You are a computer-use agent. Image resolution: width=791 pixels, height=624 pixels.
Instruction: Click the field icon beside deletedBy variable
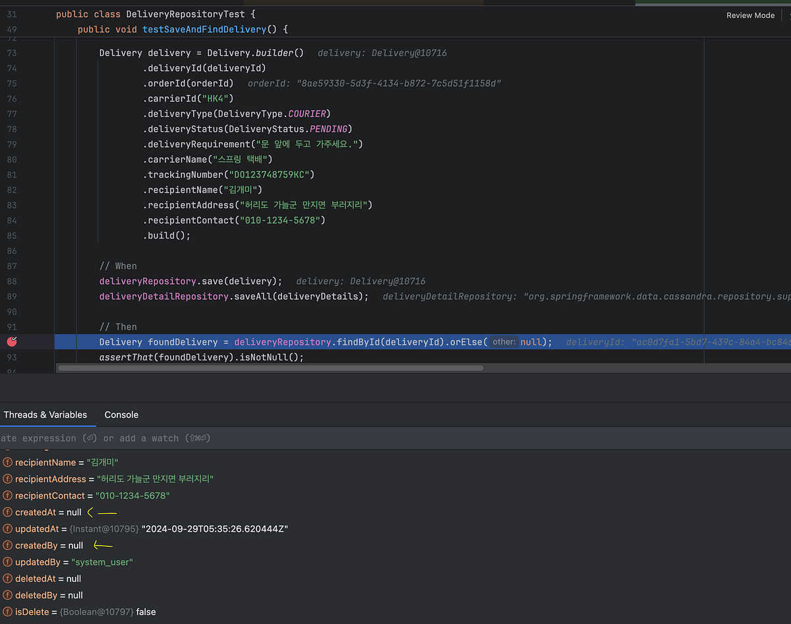tap(7, 595)
